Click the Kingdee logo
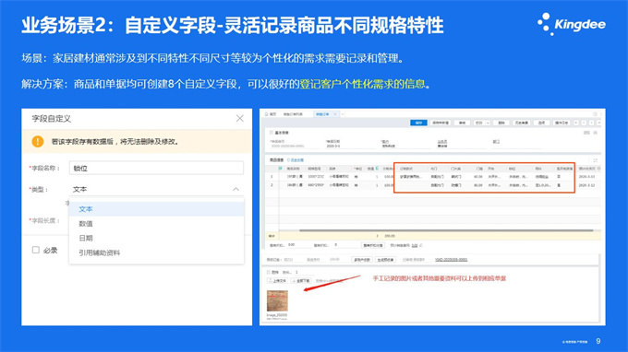This screenshot has width=628, height=352. tap(572, 24)
